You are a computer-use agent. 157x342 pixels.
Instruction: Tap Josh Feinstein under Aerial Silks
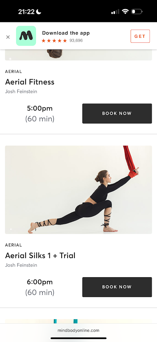[x=21, y=265]
